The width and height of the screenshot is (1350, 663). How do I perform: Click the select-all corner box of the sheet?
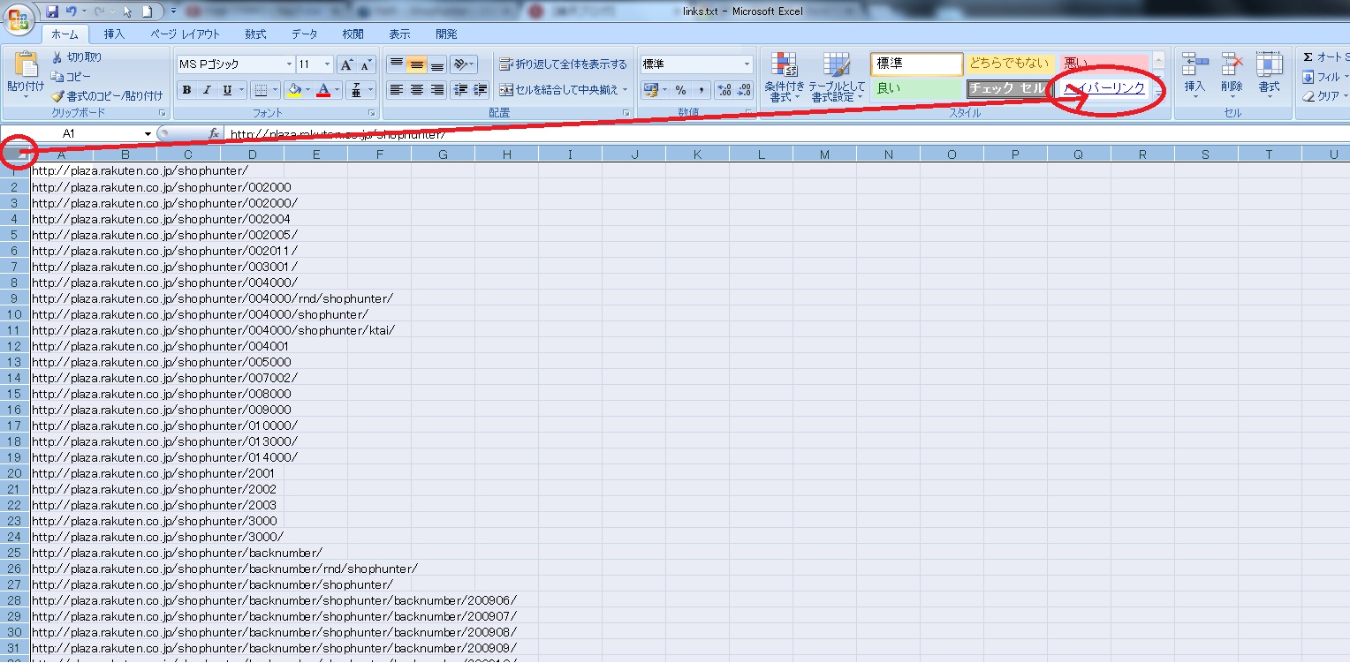(x=15, y=155)
